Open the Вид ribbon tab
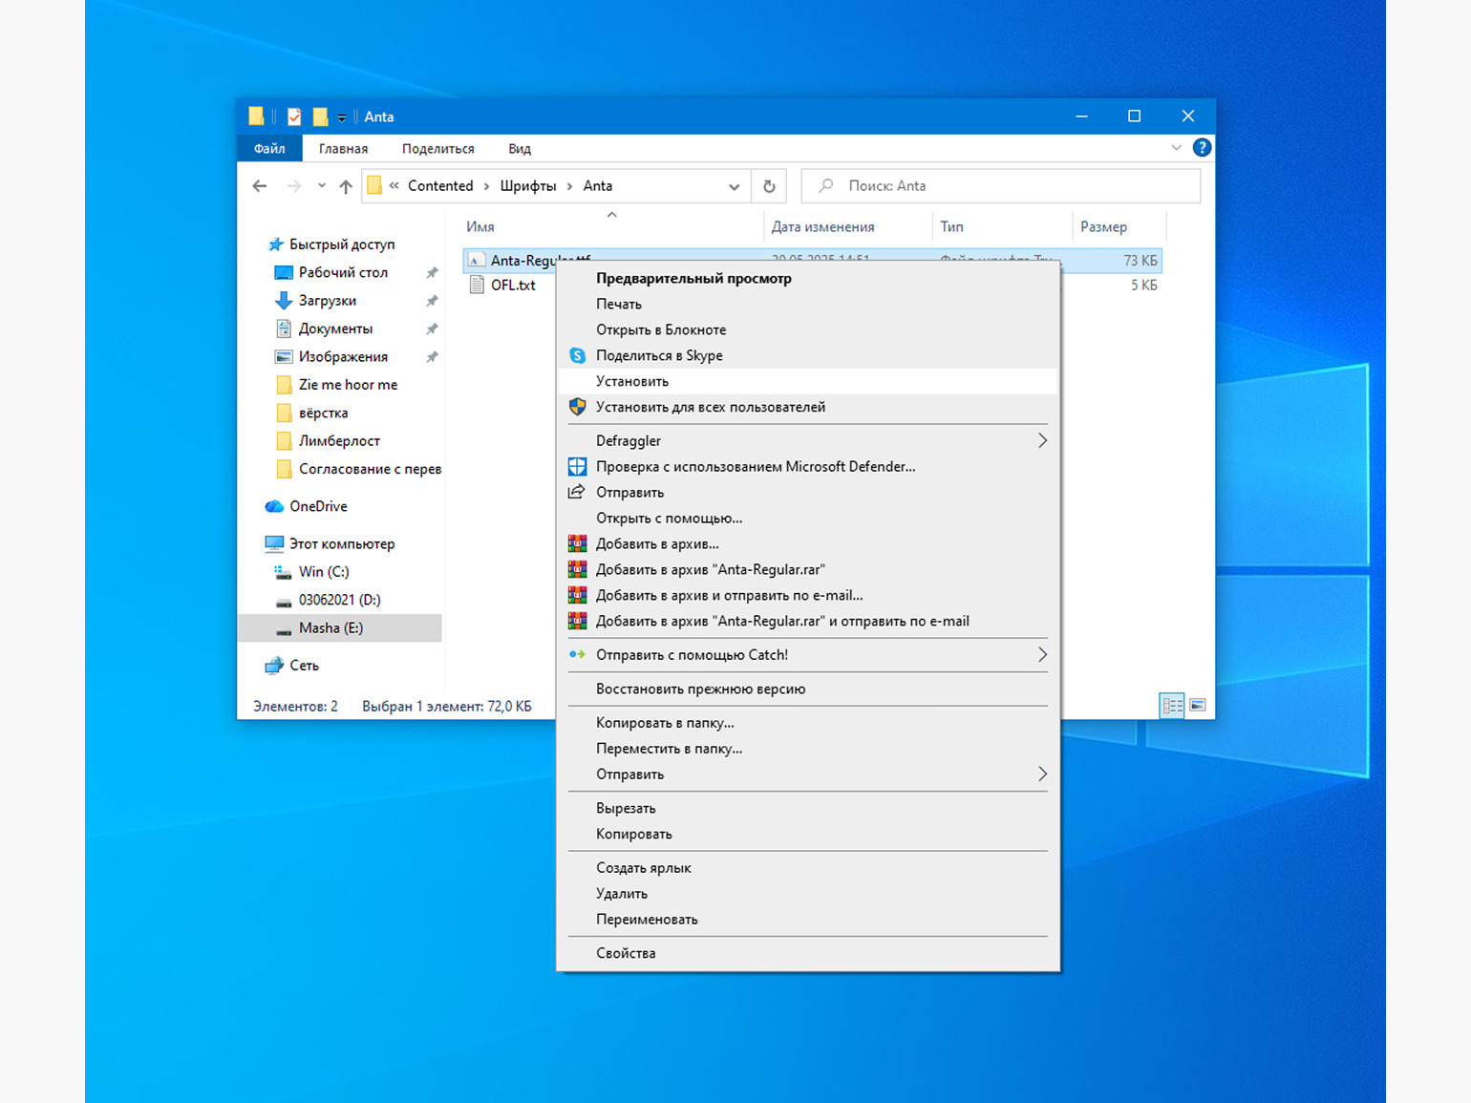The image size is (1471, 1103). pos(519,149)
